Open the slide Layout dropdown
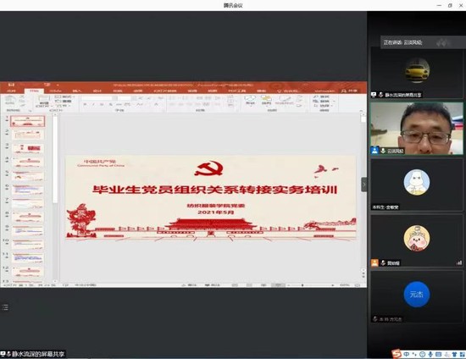This screenshot has height=359, width=466. coord(64,97)
